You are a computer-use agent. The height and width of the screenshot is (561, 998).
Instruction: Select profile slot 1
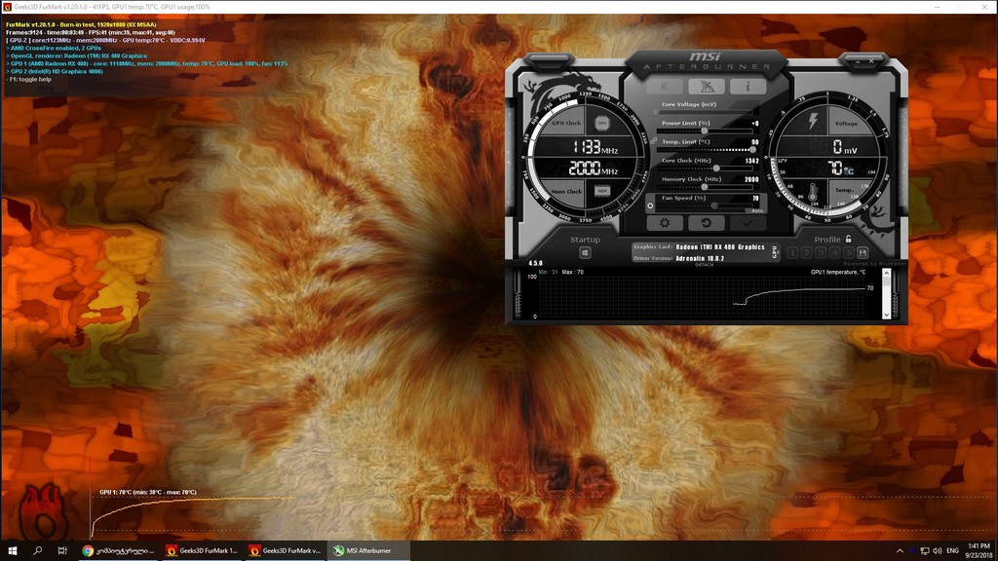pos(792,252)
